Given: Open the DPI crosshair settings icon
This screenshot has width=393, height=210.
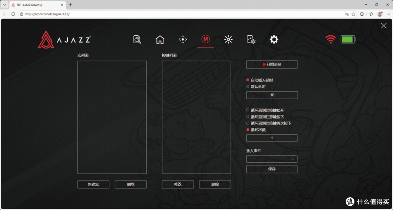Looking at the screenshot, I should coord(183,40).
